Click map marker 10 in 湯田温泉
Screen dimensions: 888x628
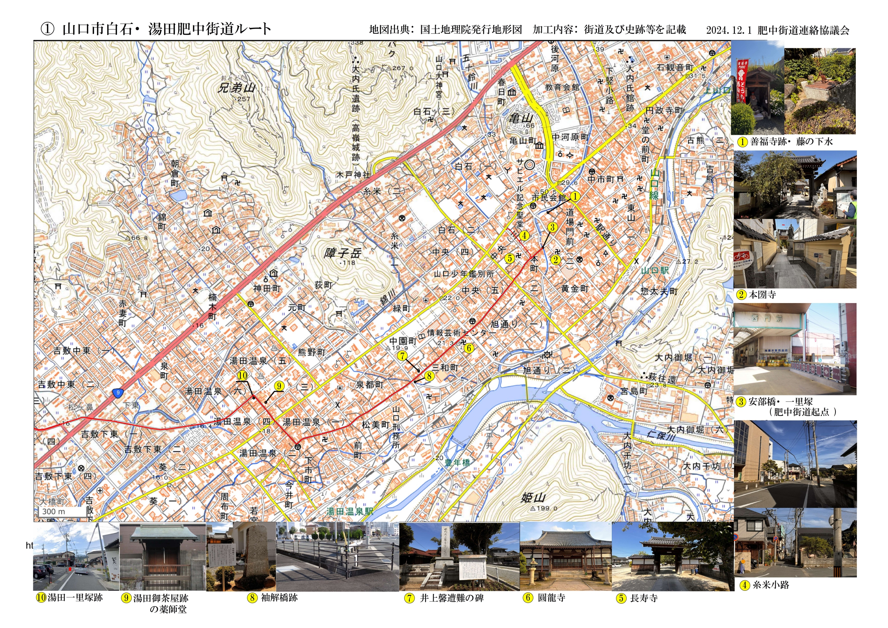(x=243, y=375)
